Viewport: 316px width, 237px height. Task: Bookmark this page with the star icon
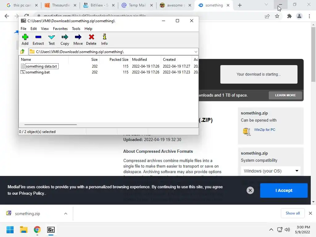pos(277,16)
